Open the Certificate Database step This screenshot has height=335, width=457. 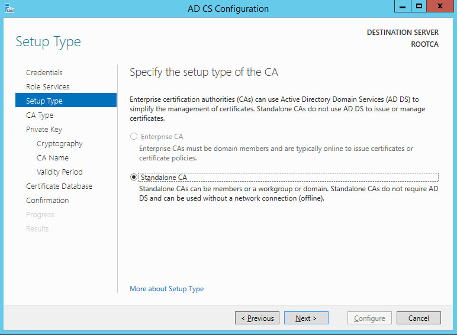(59, 186)
